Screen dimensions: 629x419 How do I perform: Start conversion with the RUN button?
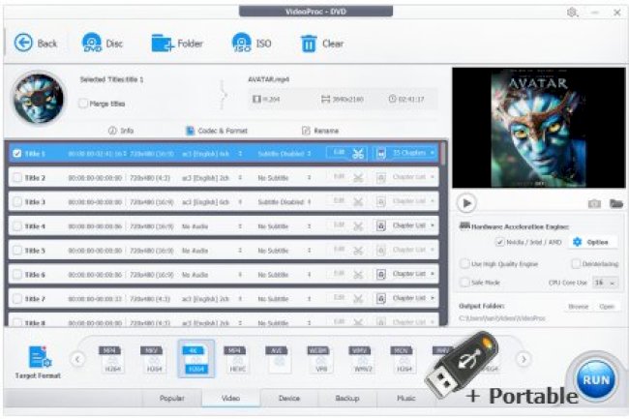point(596,380)
